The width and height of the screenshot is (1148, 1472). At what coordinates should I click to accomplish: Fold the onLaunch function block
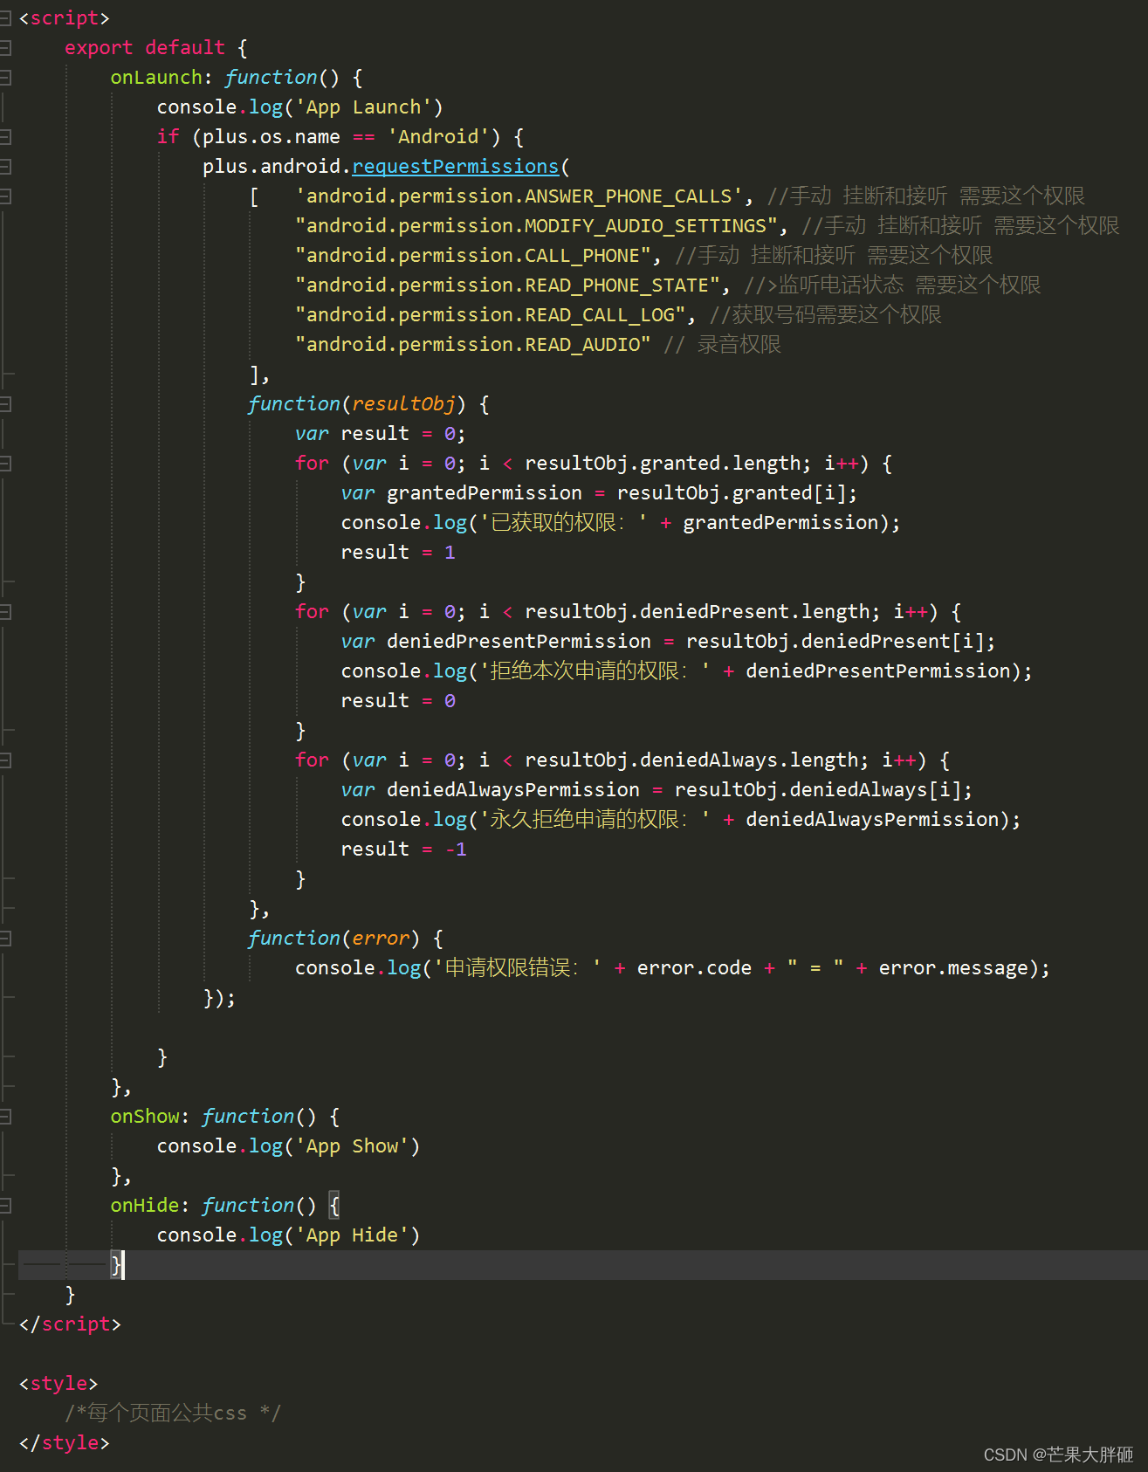point(5,77)
